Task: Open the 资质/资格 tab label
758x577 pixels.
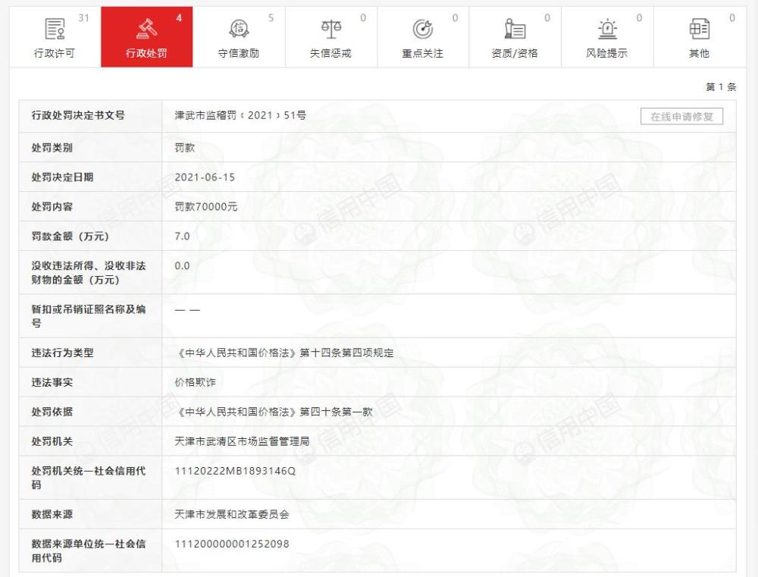Action: click(515, 53)
